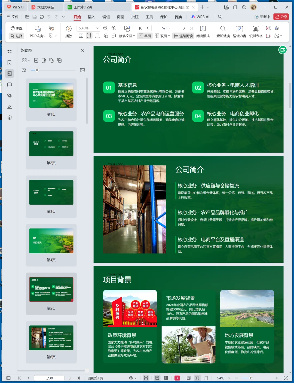Add a new tab with plus button
Viewport: 294px width, 383px height.
(202, 7)
